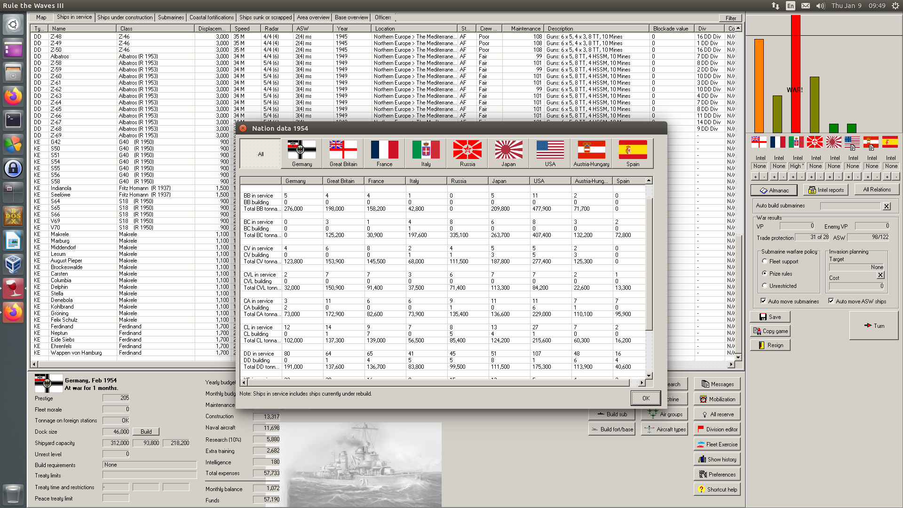
Task: Open Intel reports
Action: 825,190
